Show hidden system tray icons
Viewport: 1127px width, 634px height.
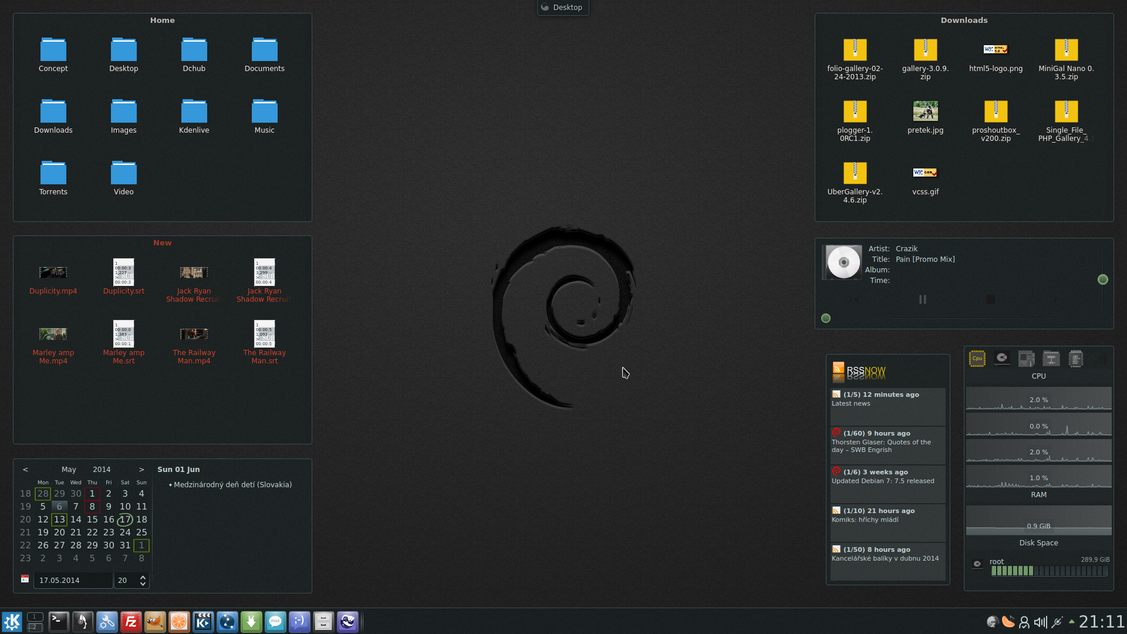click(x=1072, y=622)
